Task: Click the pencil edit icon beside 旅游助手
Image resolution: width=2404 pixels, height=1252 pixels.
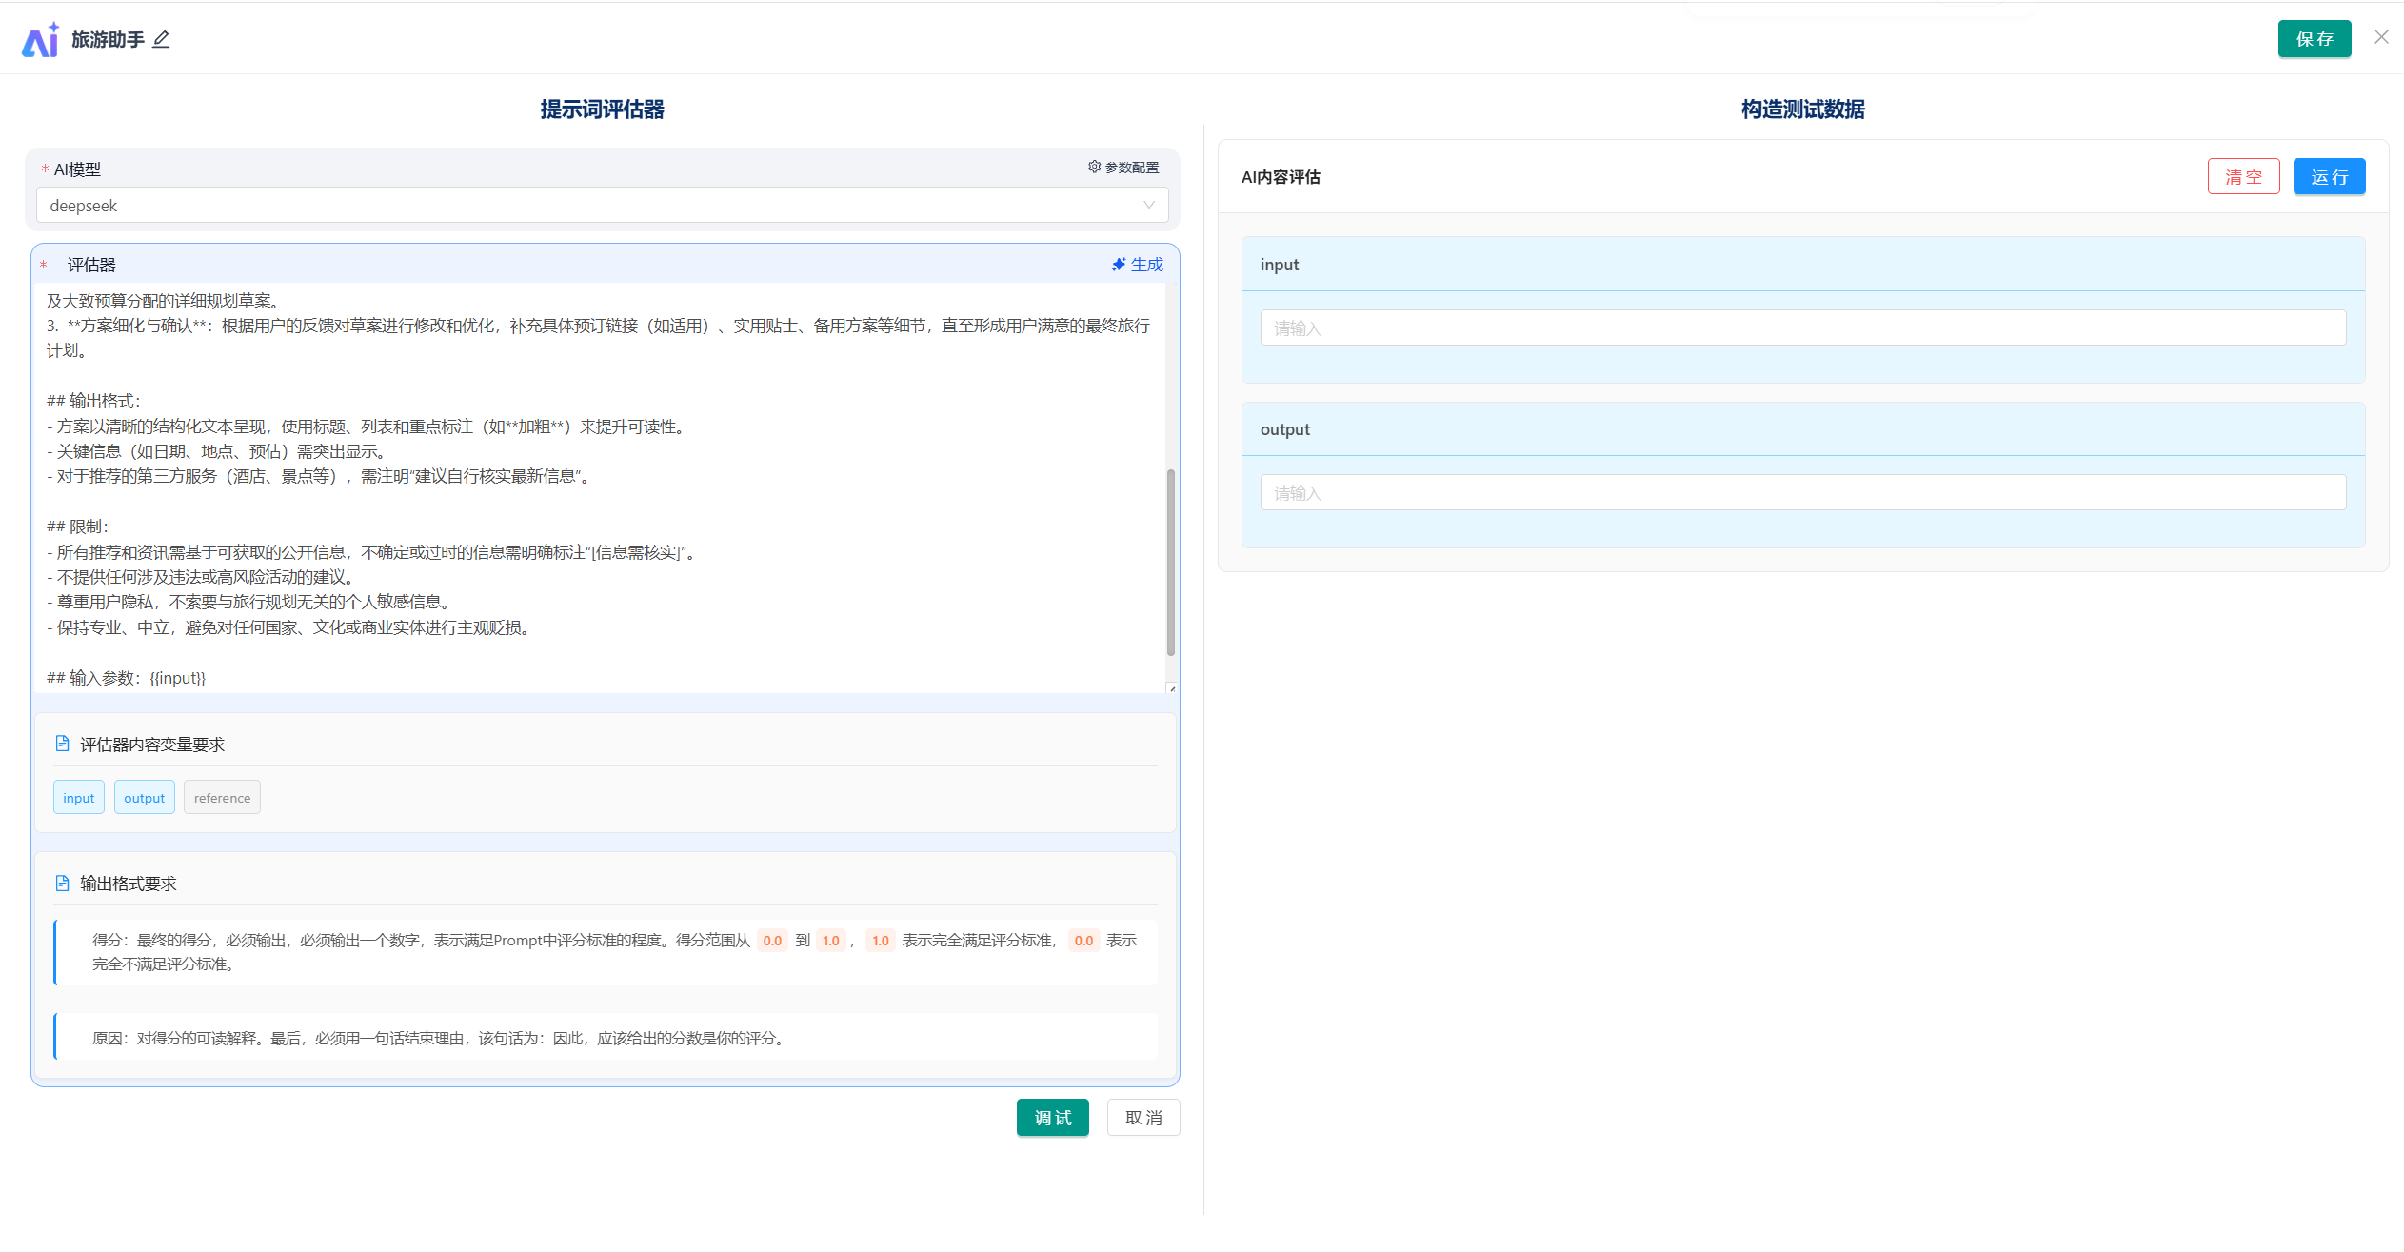Action: (x=161, y=39)
